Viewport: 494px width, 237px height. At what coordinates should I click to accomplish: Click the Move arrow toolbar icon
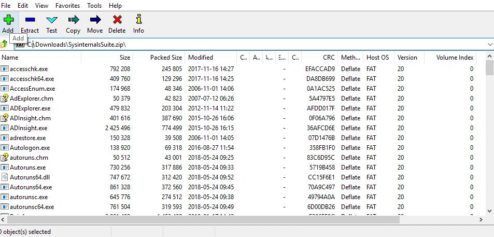click(95, 20)
